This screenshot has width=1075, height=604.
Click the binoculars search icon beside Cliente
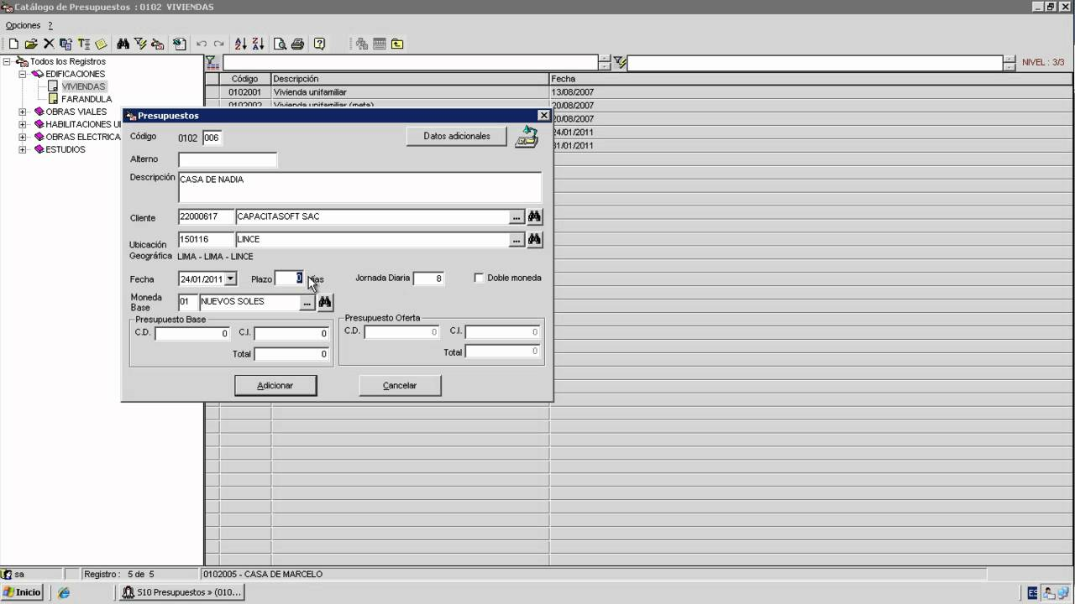pyautogui.click(x=534, y=216)
